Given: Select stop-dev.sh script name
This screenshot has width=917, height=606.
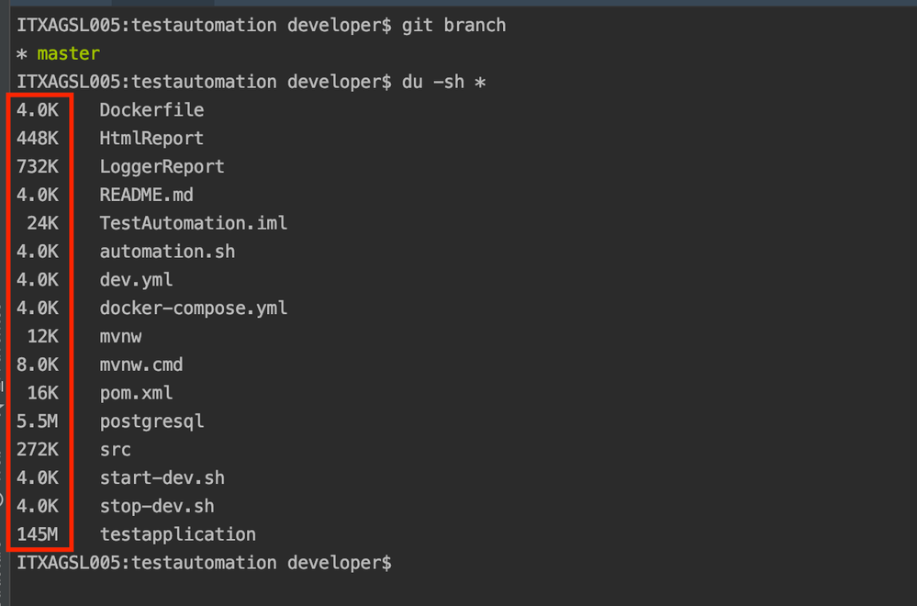Looking at the screenshot, I should pyautogui.click(x=157, y=506).
